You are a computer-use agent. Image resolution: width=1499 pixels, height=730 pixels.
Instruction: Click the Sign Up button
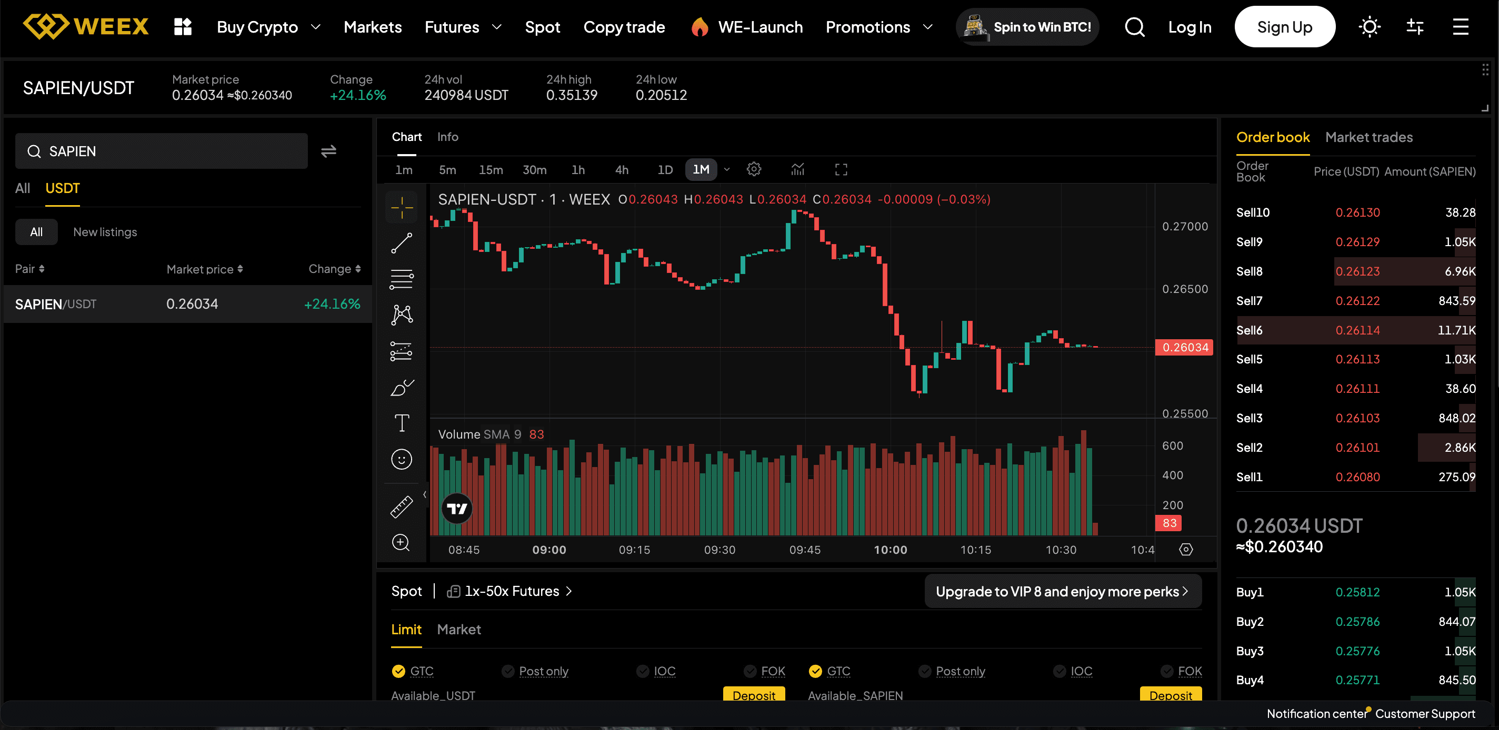coord(1285,26)
